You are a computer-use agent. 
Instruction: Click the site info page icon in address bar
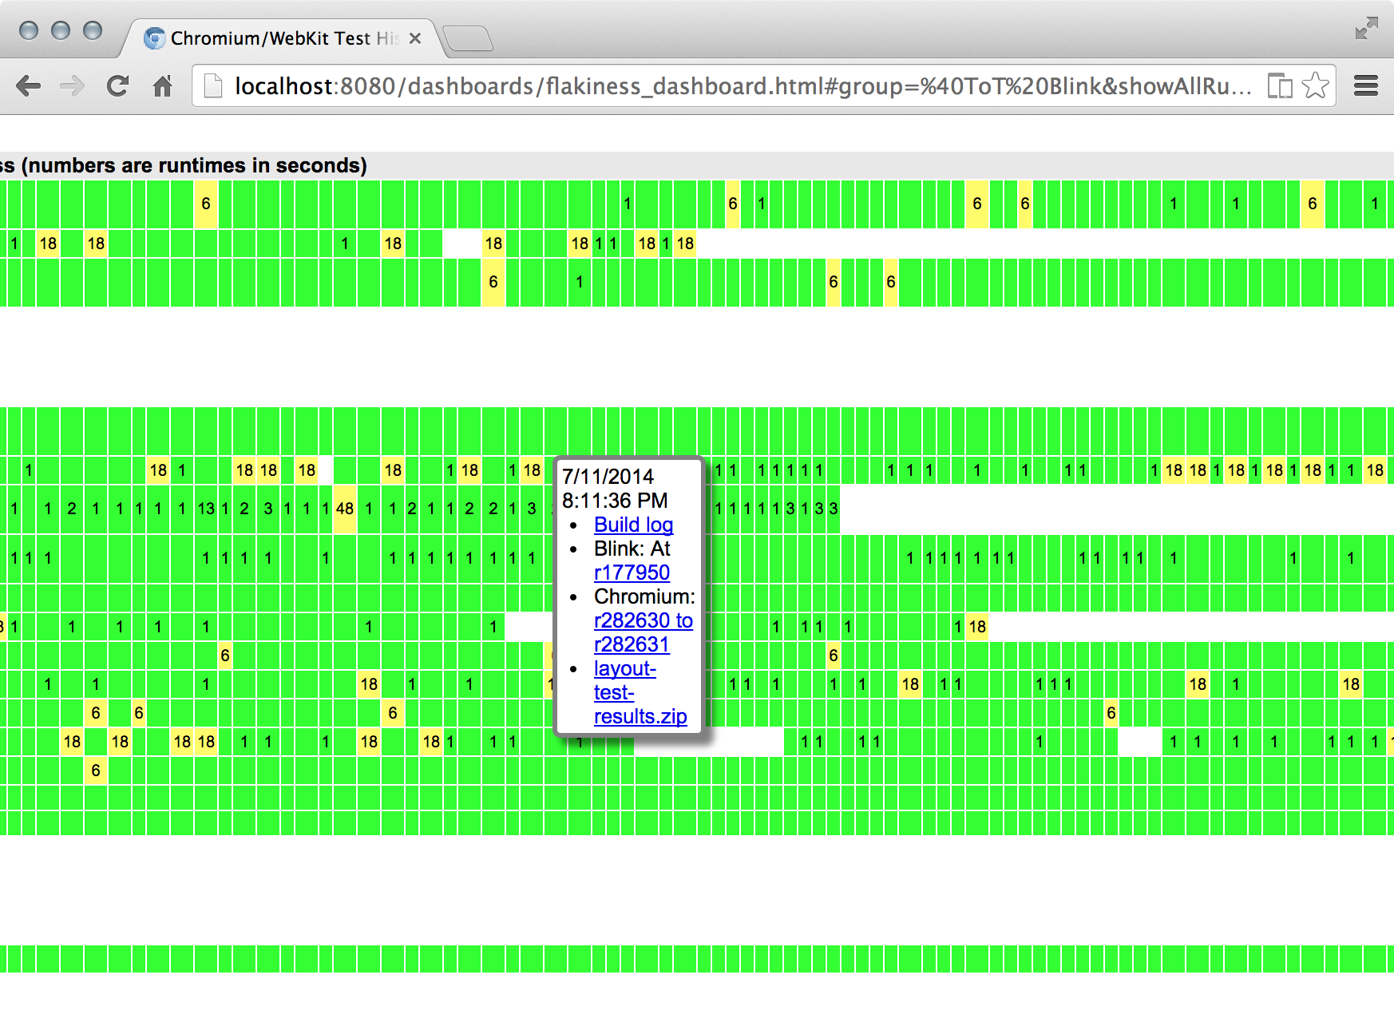point(213,86)
